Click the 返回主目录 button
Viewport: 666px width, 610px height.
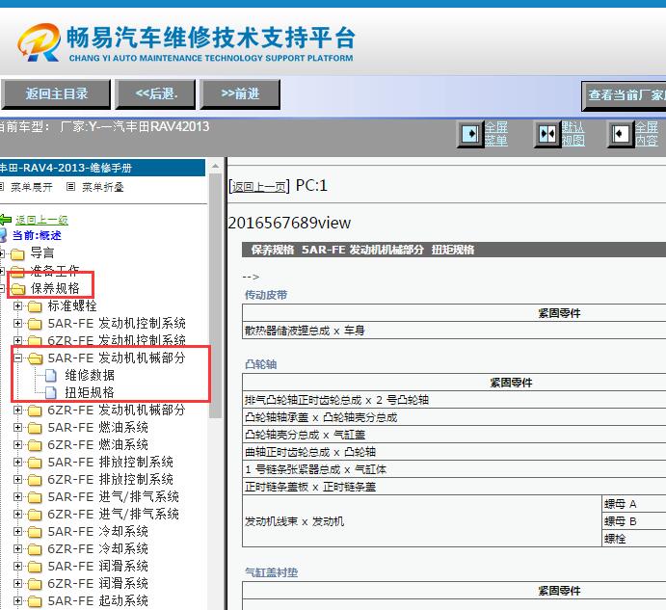coord(56,93)
